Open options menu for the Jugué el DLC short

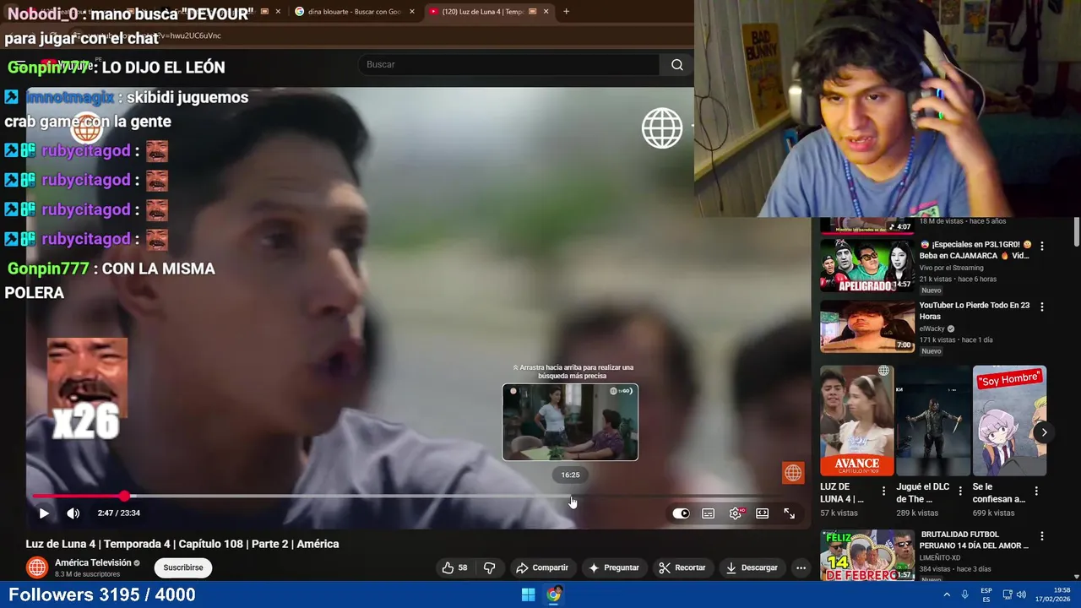click(960, 491)
